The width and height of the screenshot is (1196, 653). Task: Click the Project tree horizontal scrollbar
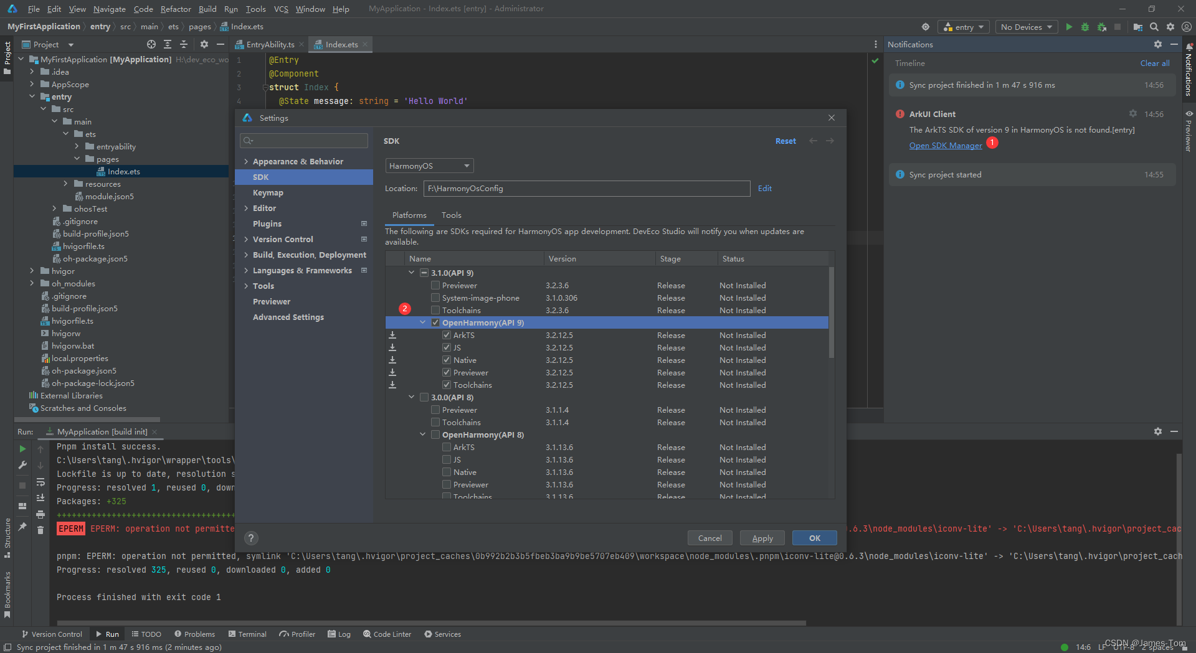click(x=87, y=420)
